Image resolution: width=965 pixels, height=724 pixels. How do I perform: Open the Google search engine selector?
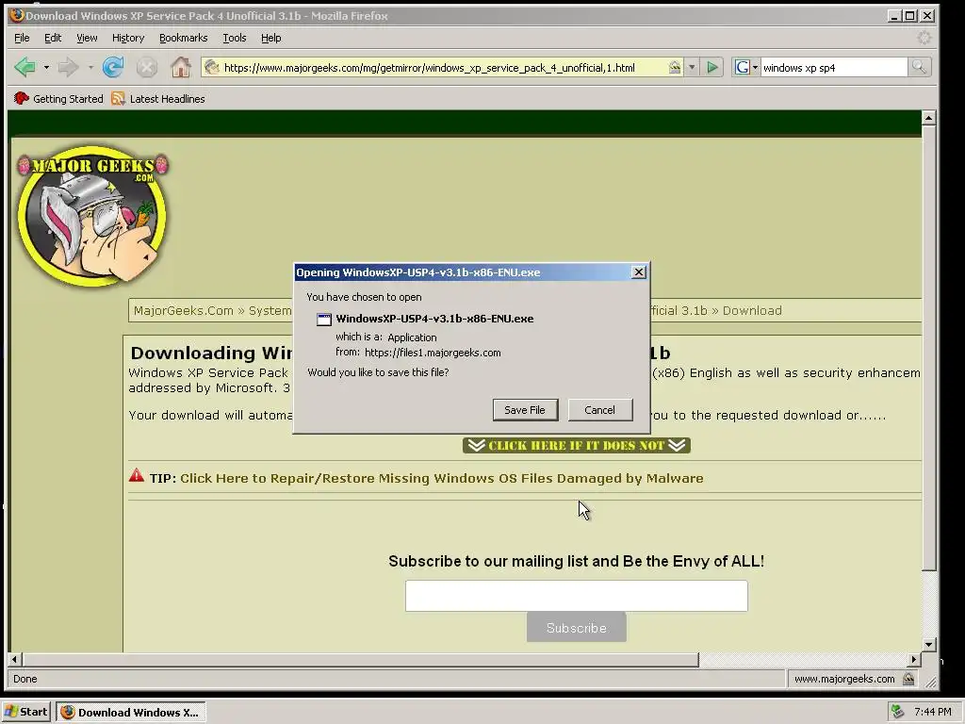point(746,67)
